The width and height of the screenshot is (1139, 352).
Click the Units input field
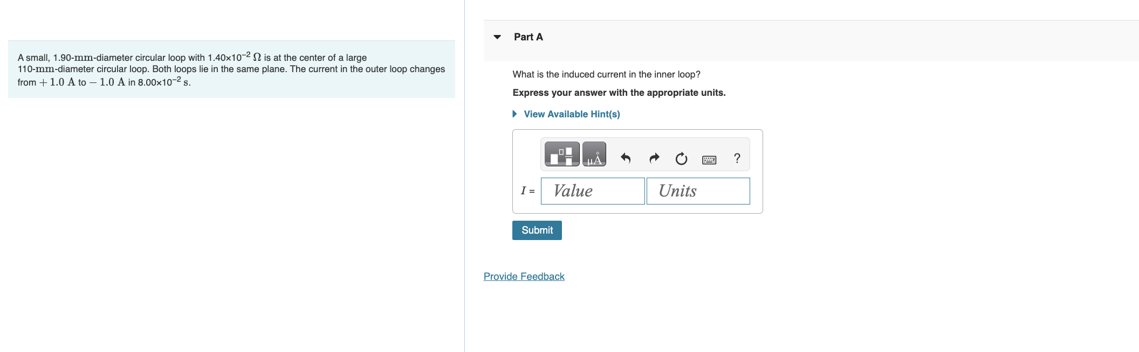click(698, 191)
